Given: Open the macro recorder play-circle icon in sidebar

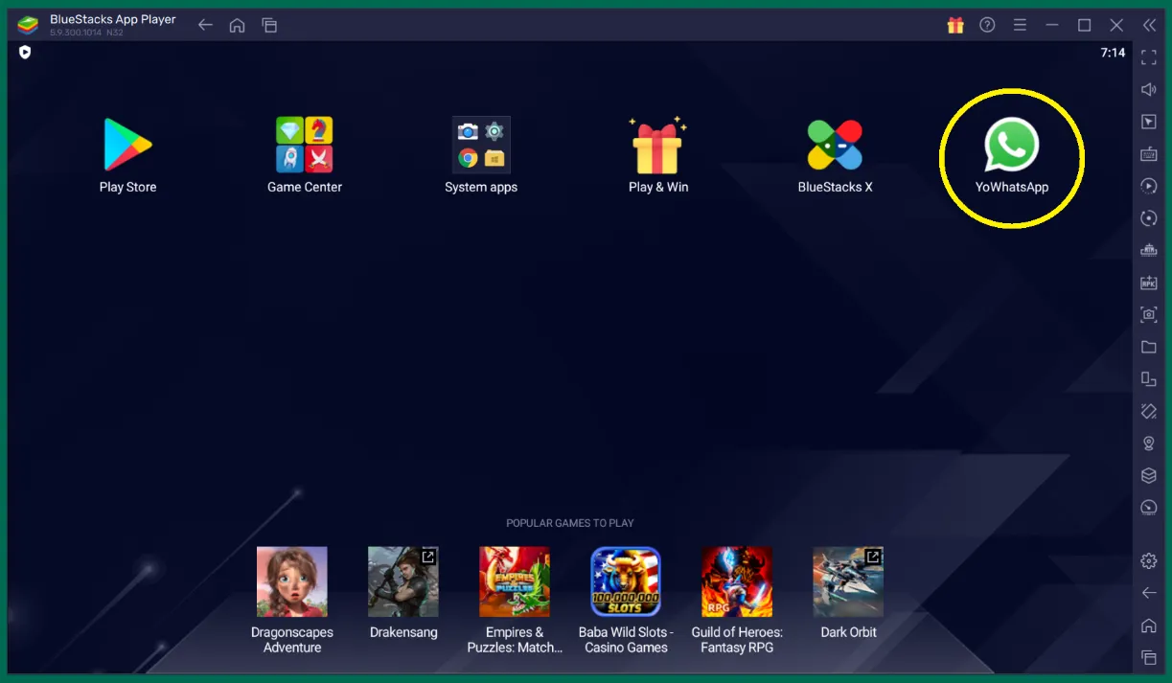Looking at the screenshot, I should tap(1149, 186).
